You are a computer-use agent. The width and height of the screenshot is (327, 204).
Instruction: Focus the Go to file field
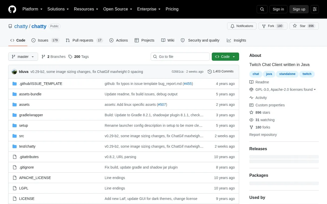point(180,57)
